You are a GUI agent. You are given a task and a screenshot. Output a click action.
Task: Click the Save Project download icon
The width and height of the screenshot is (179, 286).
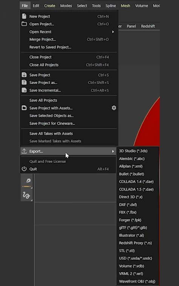[x=24, y=75]
